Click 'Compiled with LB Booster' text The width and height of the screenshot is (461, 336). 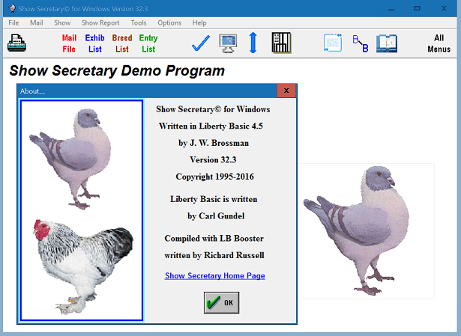tap(214, 238)
